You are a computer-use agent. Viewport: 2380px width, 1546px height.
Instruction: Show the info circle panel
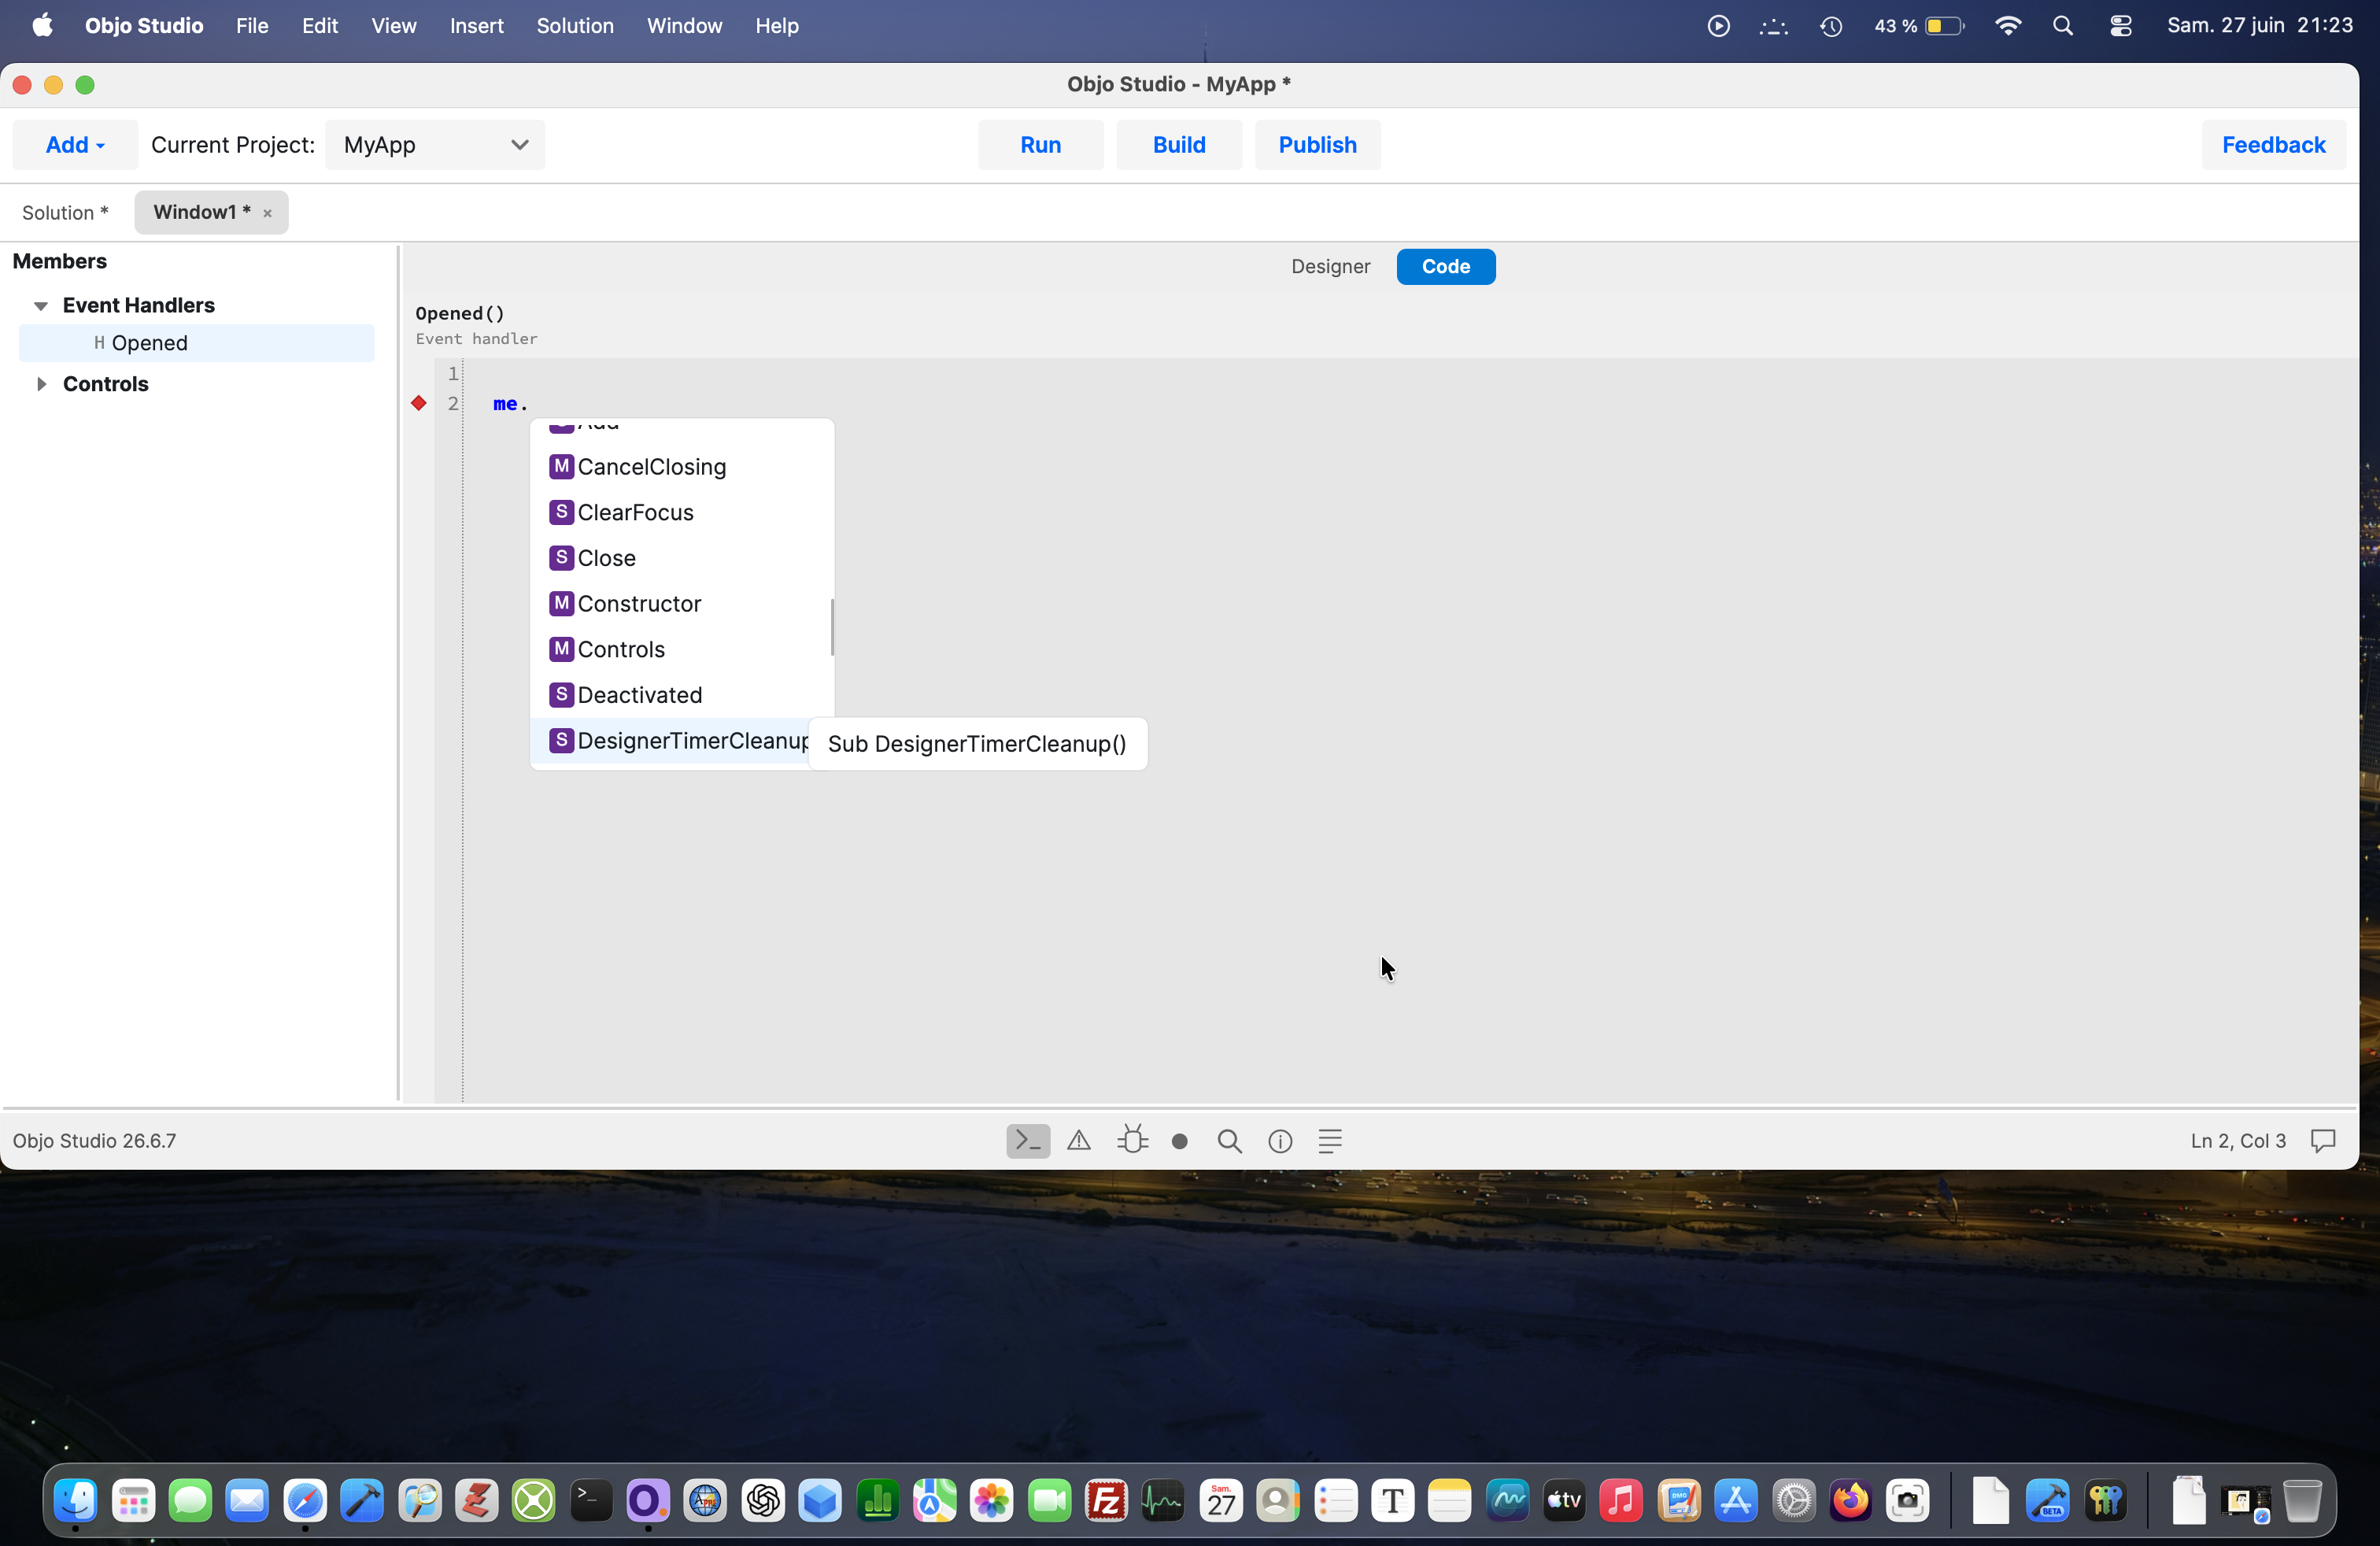pos(1280,1141)
